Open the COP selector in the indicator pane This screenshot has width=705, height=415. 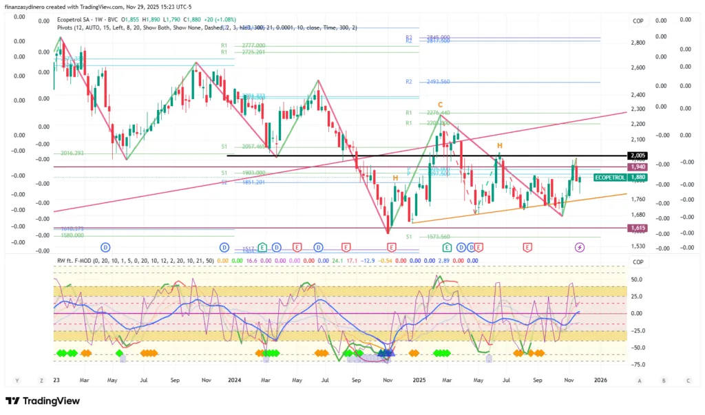pyautogui.click(x=638, y=262)
